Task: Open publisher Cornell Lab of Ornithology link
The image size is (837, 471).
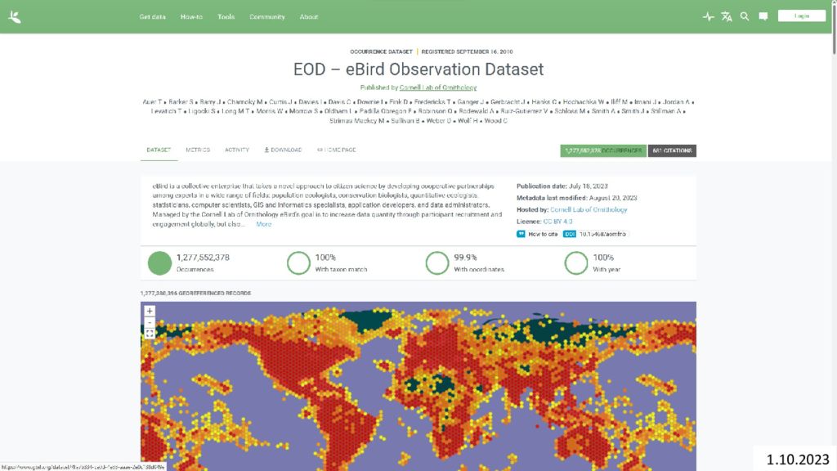Action: pyautogui.click(x=438, y=87)
